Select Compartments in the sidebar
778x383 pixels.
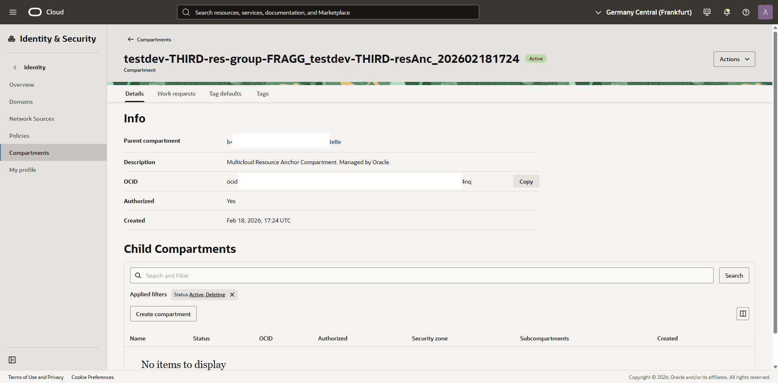point(53,152)
